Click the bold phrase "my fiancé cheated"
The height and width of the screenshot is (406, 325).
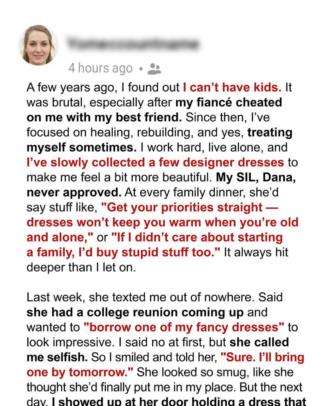click(x=229, y=102)
